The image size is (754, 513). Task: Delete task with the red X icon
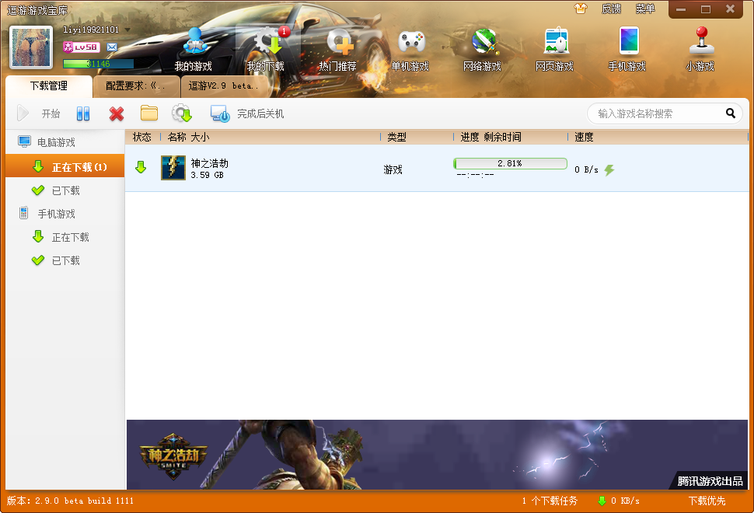coord(117,113)
